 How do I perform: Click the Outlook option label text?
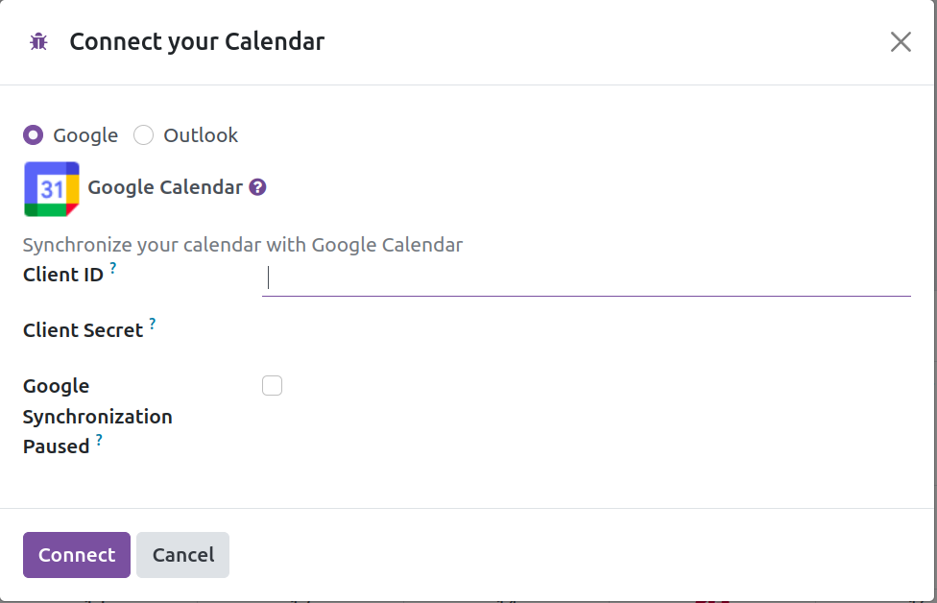tap(201, 135)
